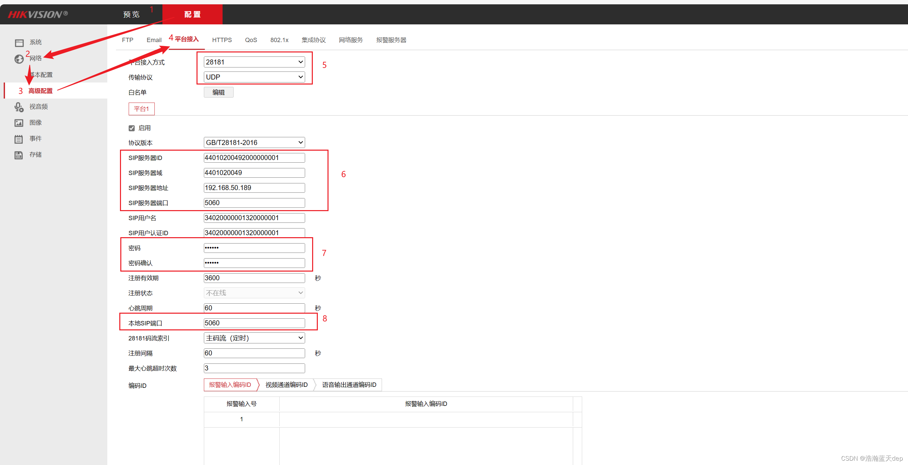Click the HIKVISION logo
The width and height of the screenshot is (908, 465).
[x=38, y=14]
